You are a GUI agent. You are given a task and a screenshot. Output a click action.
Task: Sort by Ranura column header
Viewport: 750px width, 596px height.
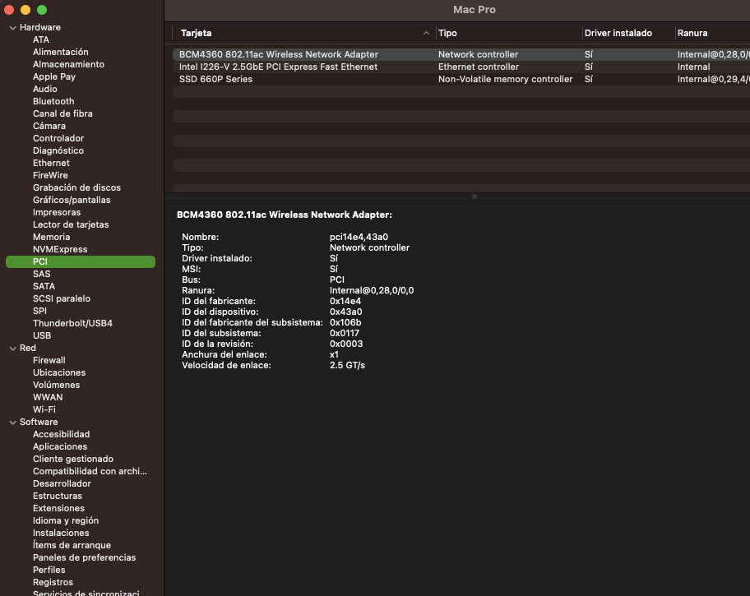(x=692, y=33)
